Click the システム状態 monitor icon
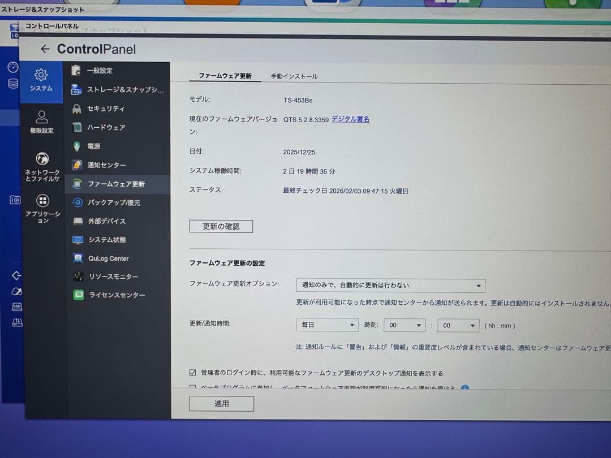 (x=78, y=240)
